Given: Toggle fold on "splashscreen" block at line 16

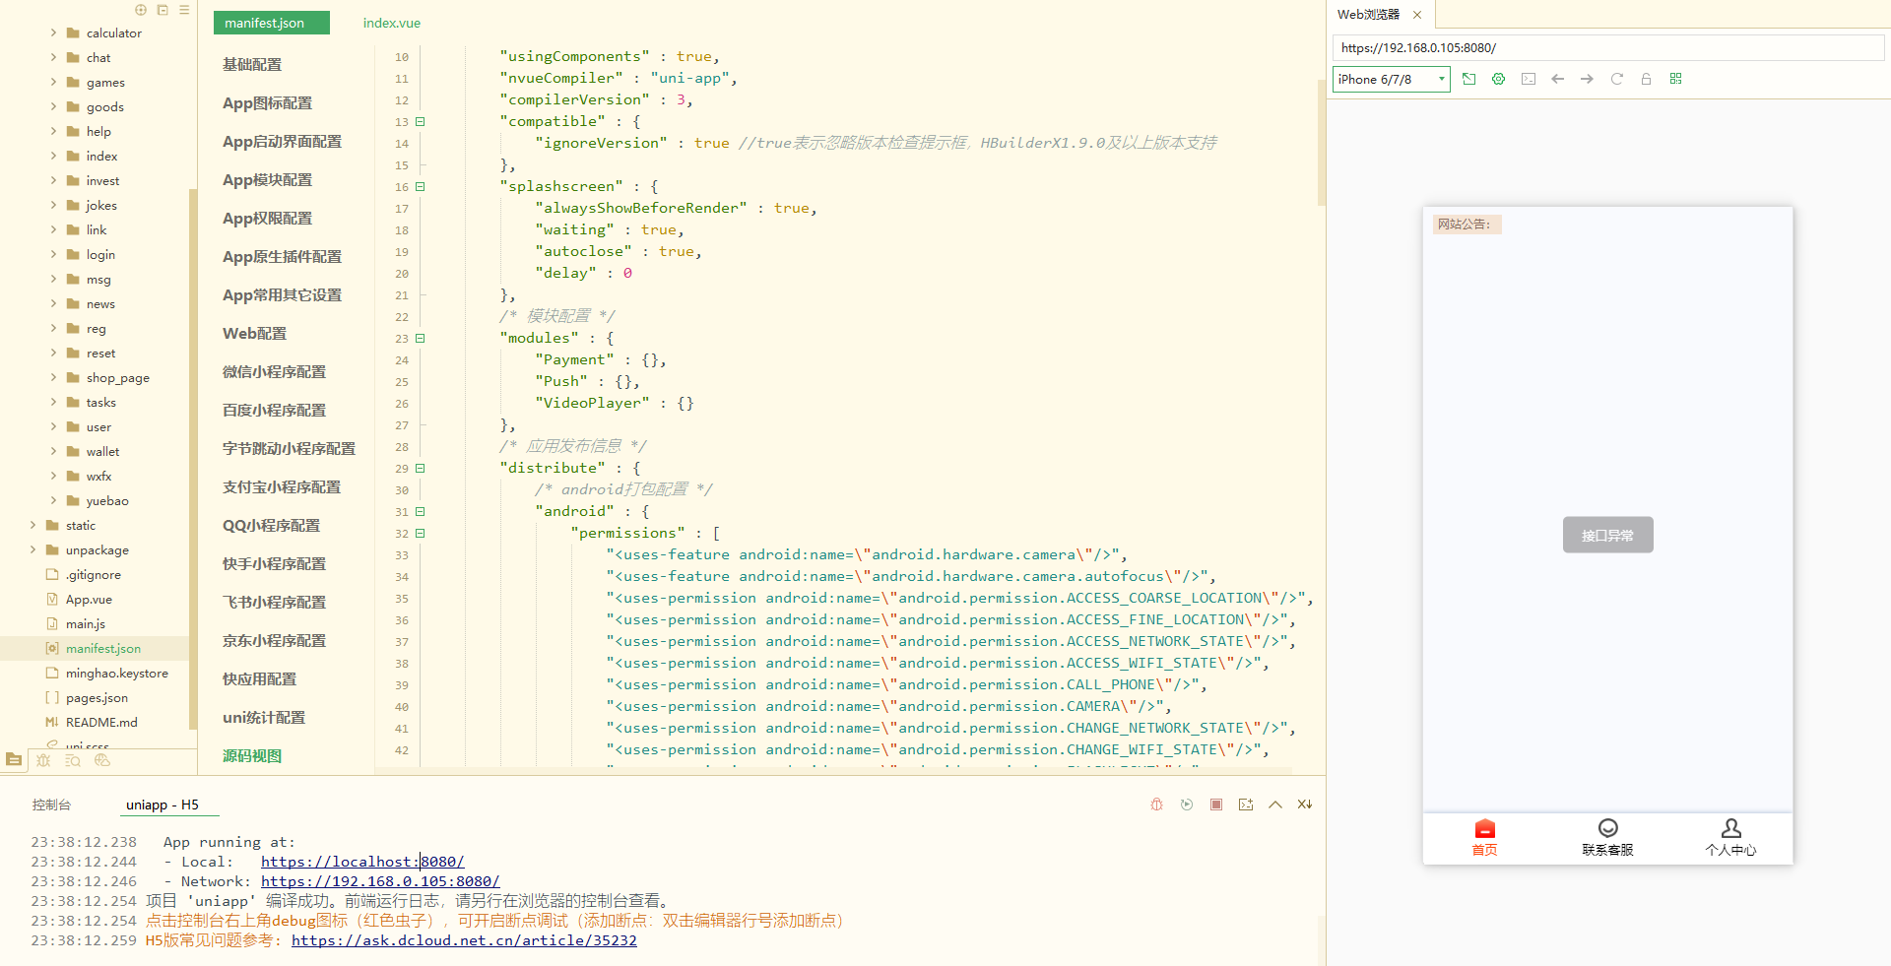Looking at the screenshot, I should tap(421, 186).
